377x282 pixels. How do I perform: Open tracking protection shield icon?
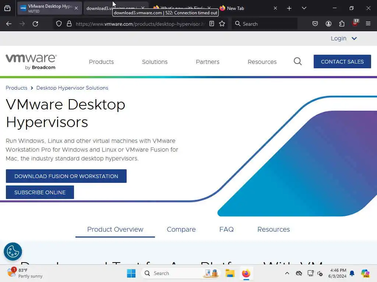[x=59, y=24]
